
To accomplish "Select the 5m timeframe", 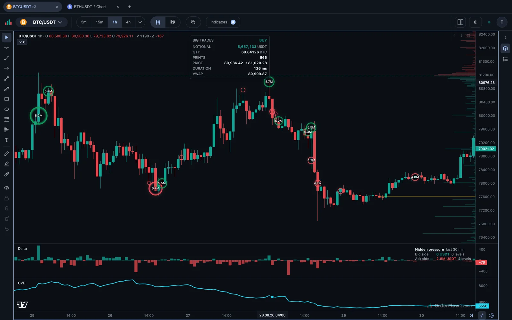I will click(84, 22).
